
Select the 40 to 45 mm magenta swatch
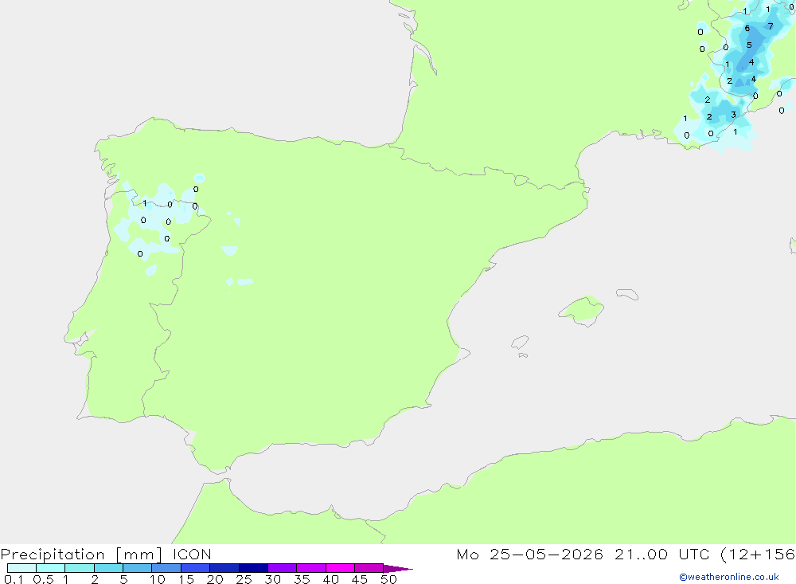tap(340, 568)
